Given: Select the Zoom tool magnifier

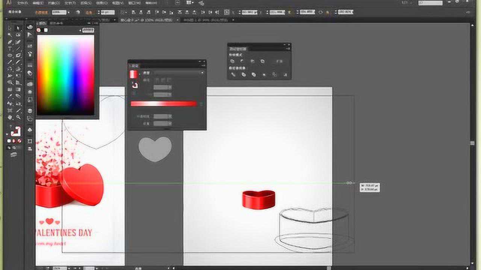Looking at the screenshot, I should [18, 117].
